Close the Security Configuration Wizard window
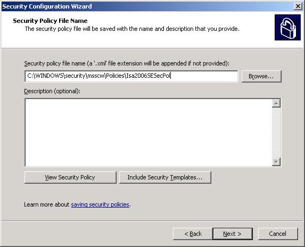 click(x=298, y=6)
